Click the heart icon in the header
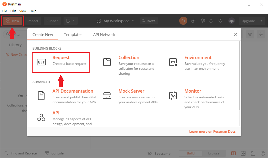 (x=220, y=21)
